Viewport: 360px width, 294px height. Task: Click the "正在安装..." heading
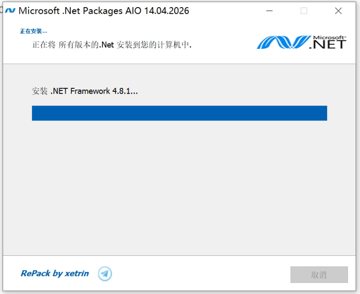[x=34, y=31]
